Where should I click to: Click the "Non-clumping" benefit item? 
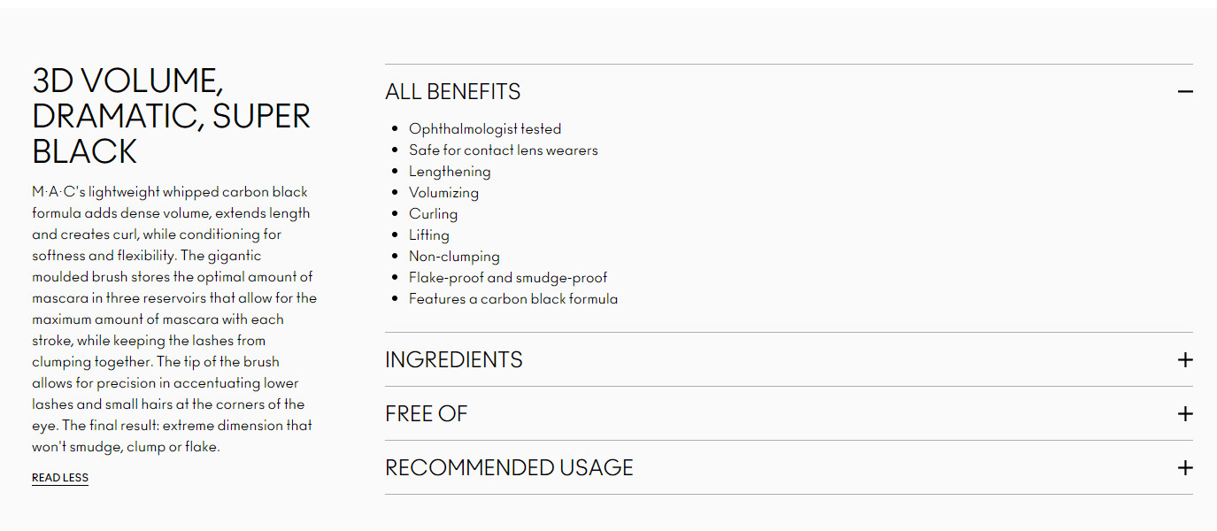coord(454,257)
